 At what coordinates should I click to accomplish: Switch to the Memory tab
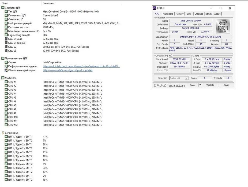tap(179, 14)
